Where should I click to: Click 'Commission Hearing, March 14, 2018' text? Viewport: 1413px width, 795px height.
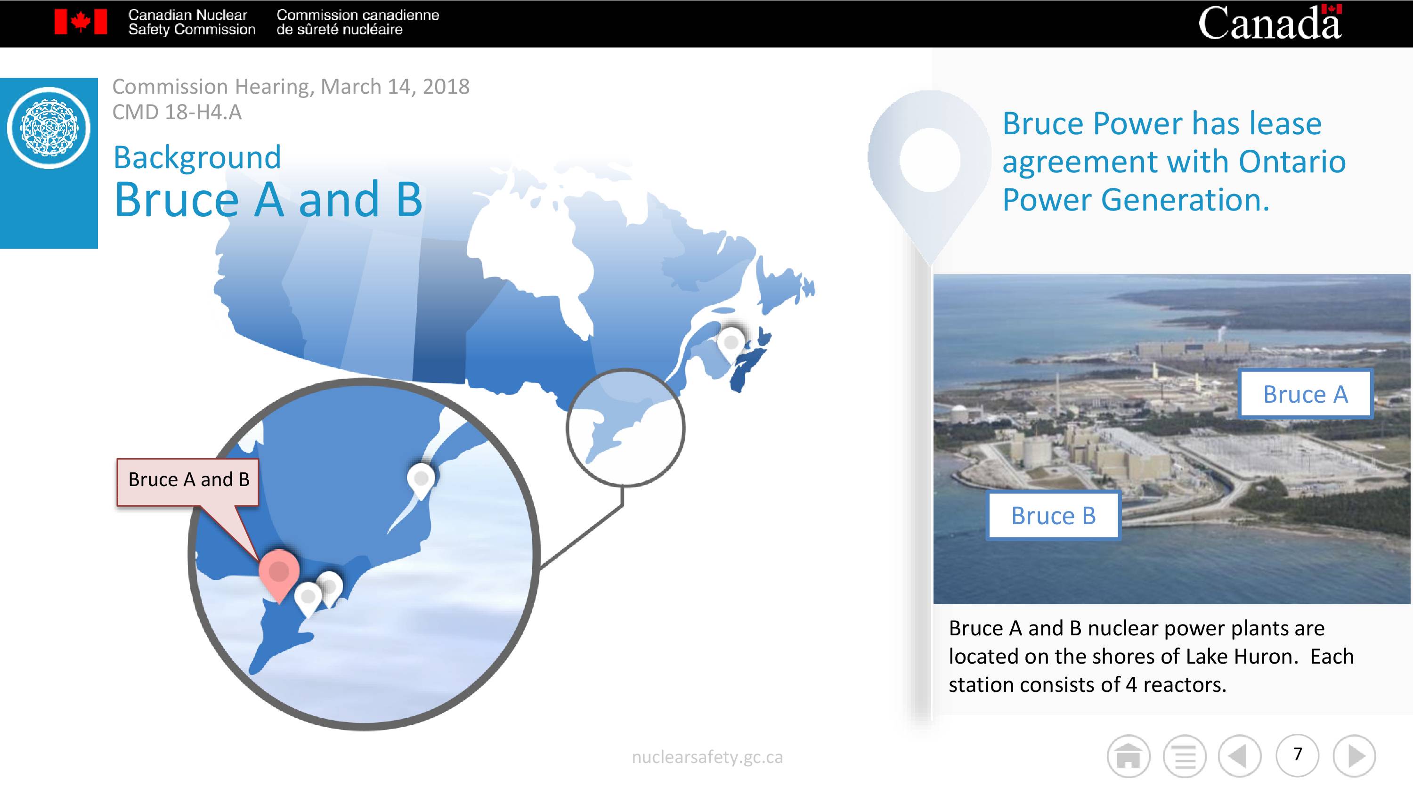pos(291,87)
